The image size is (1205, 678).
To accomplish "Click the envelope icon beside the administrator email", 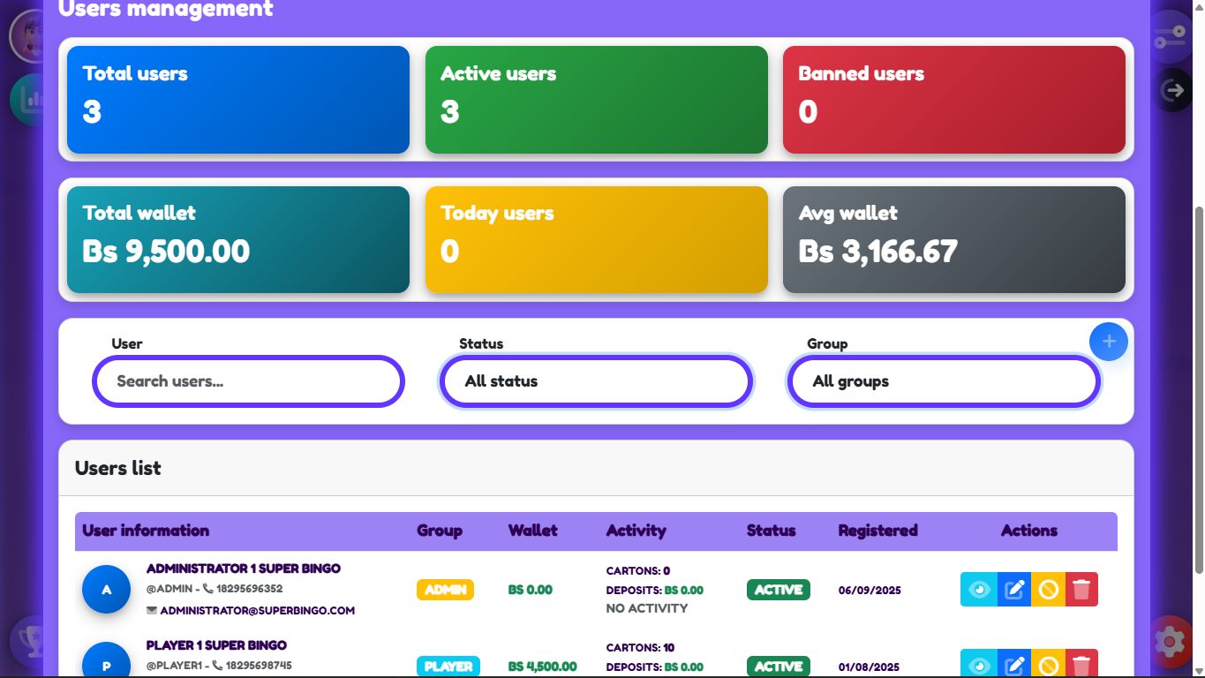I will (152, 610).
